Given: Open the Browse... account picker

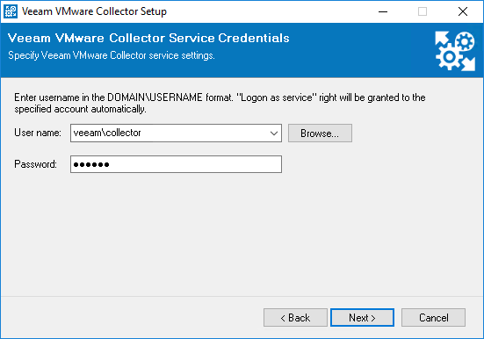Looking at the screenshot, I should pos(320,133).
